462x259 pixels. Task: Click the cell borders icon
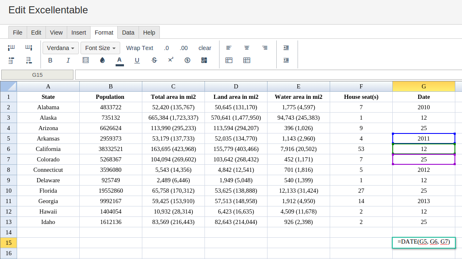[86, 60]
